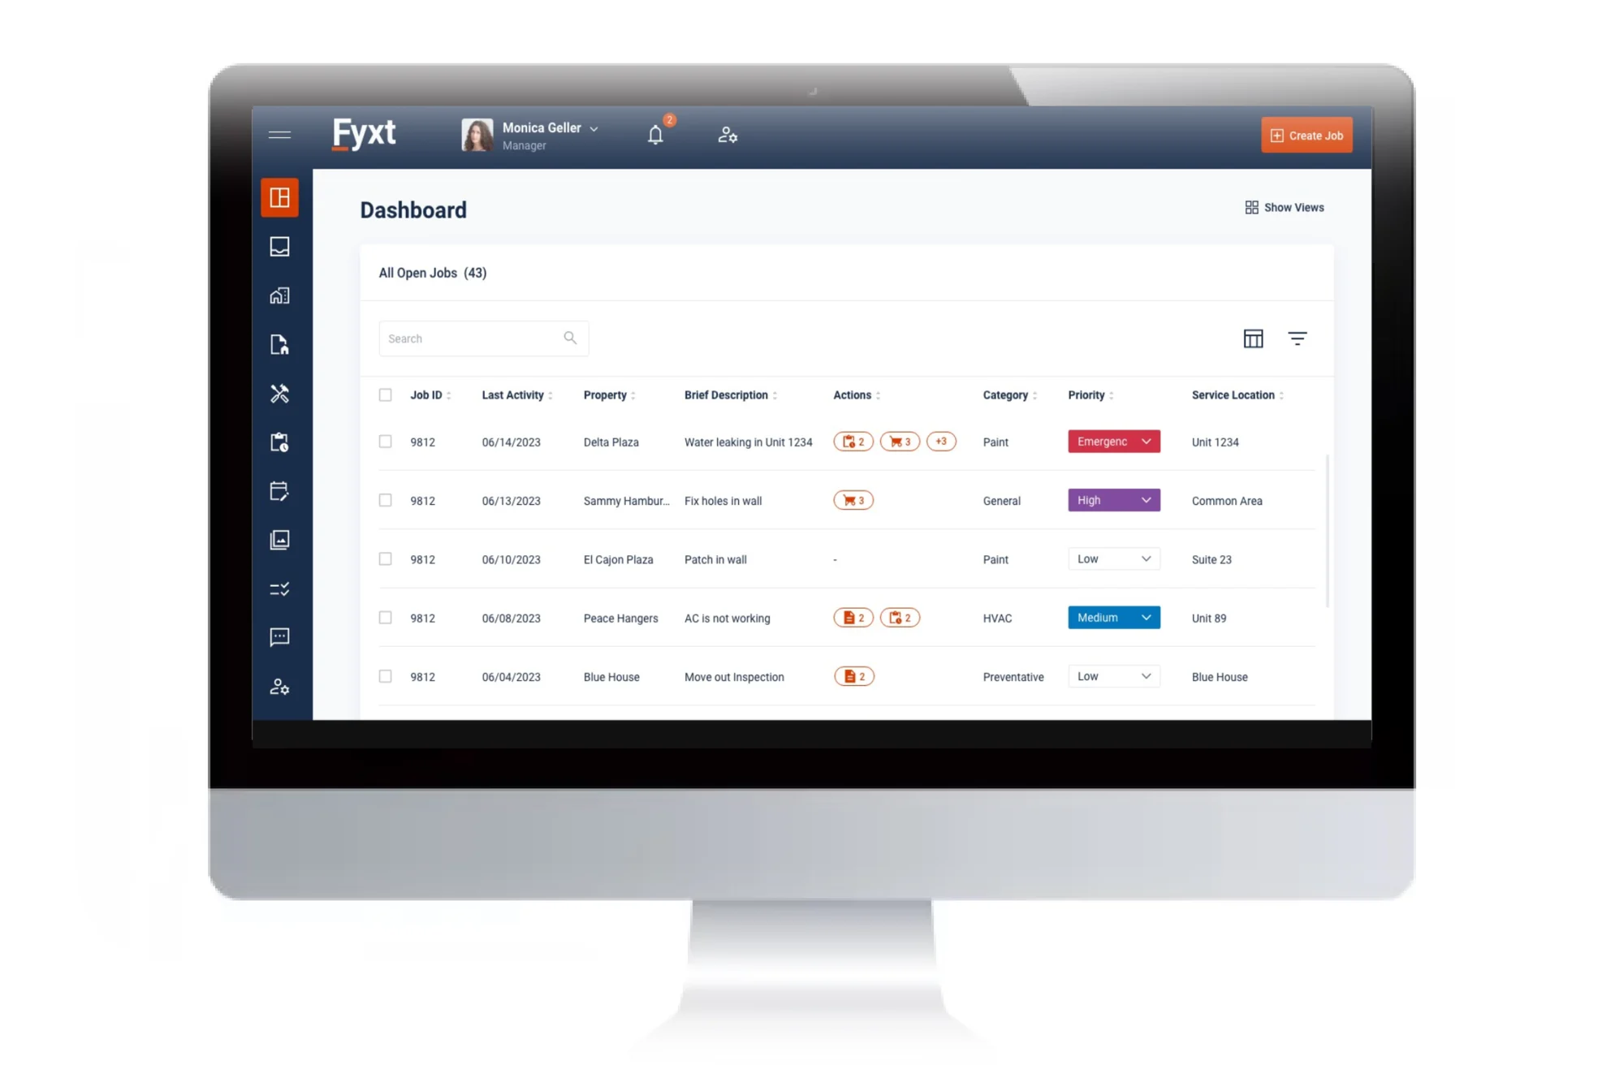Expand the Medium priority dropdown for AC job
Image resolution: width=1624 pixels, height=1065 pixels.
[x=1145, y=617]
